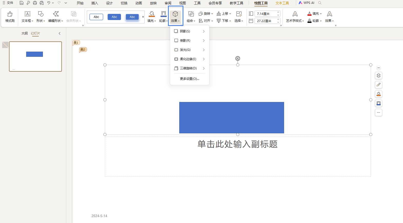Open the Selection pane (选择) tool
The image size is (403, 223).
pyautogui.click(x=239, y=17)
